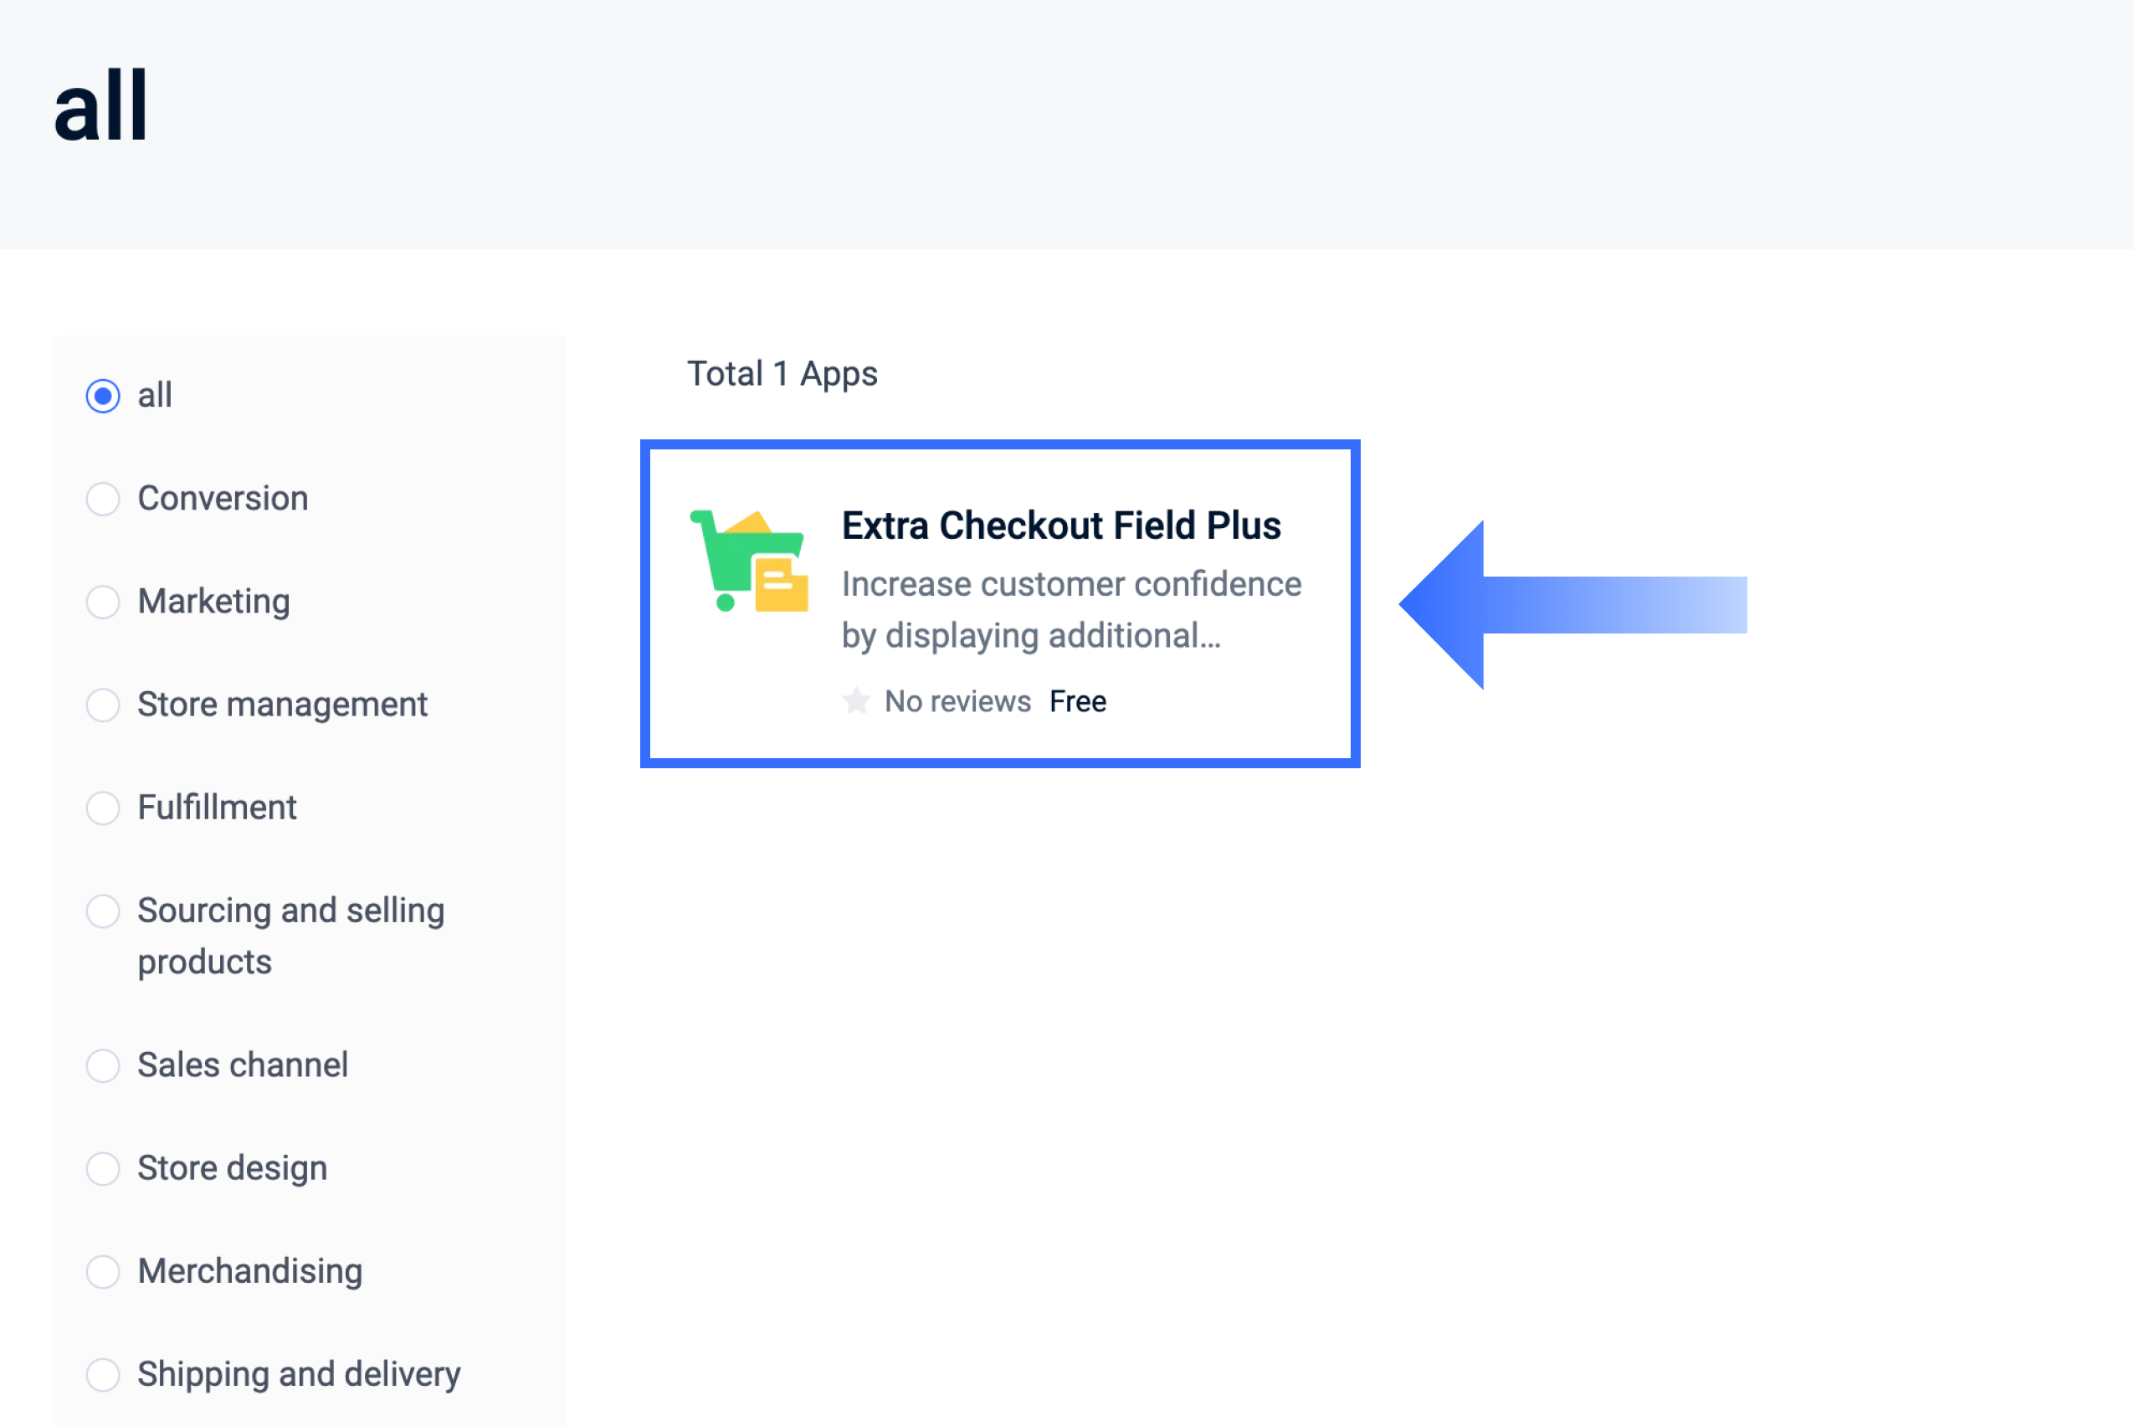Select Sourcing and selling products radio button
The image size is (2134, 1426).
tap(103, 910)
